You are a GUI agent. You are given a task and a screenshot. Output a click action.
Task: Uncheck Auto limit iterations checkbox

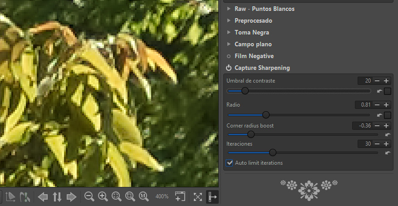[x=229, y=163]
